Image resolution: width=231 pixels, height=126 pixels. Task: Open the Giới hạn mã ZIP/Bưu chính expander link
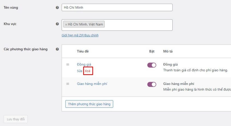point(80,35)
